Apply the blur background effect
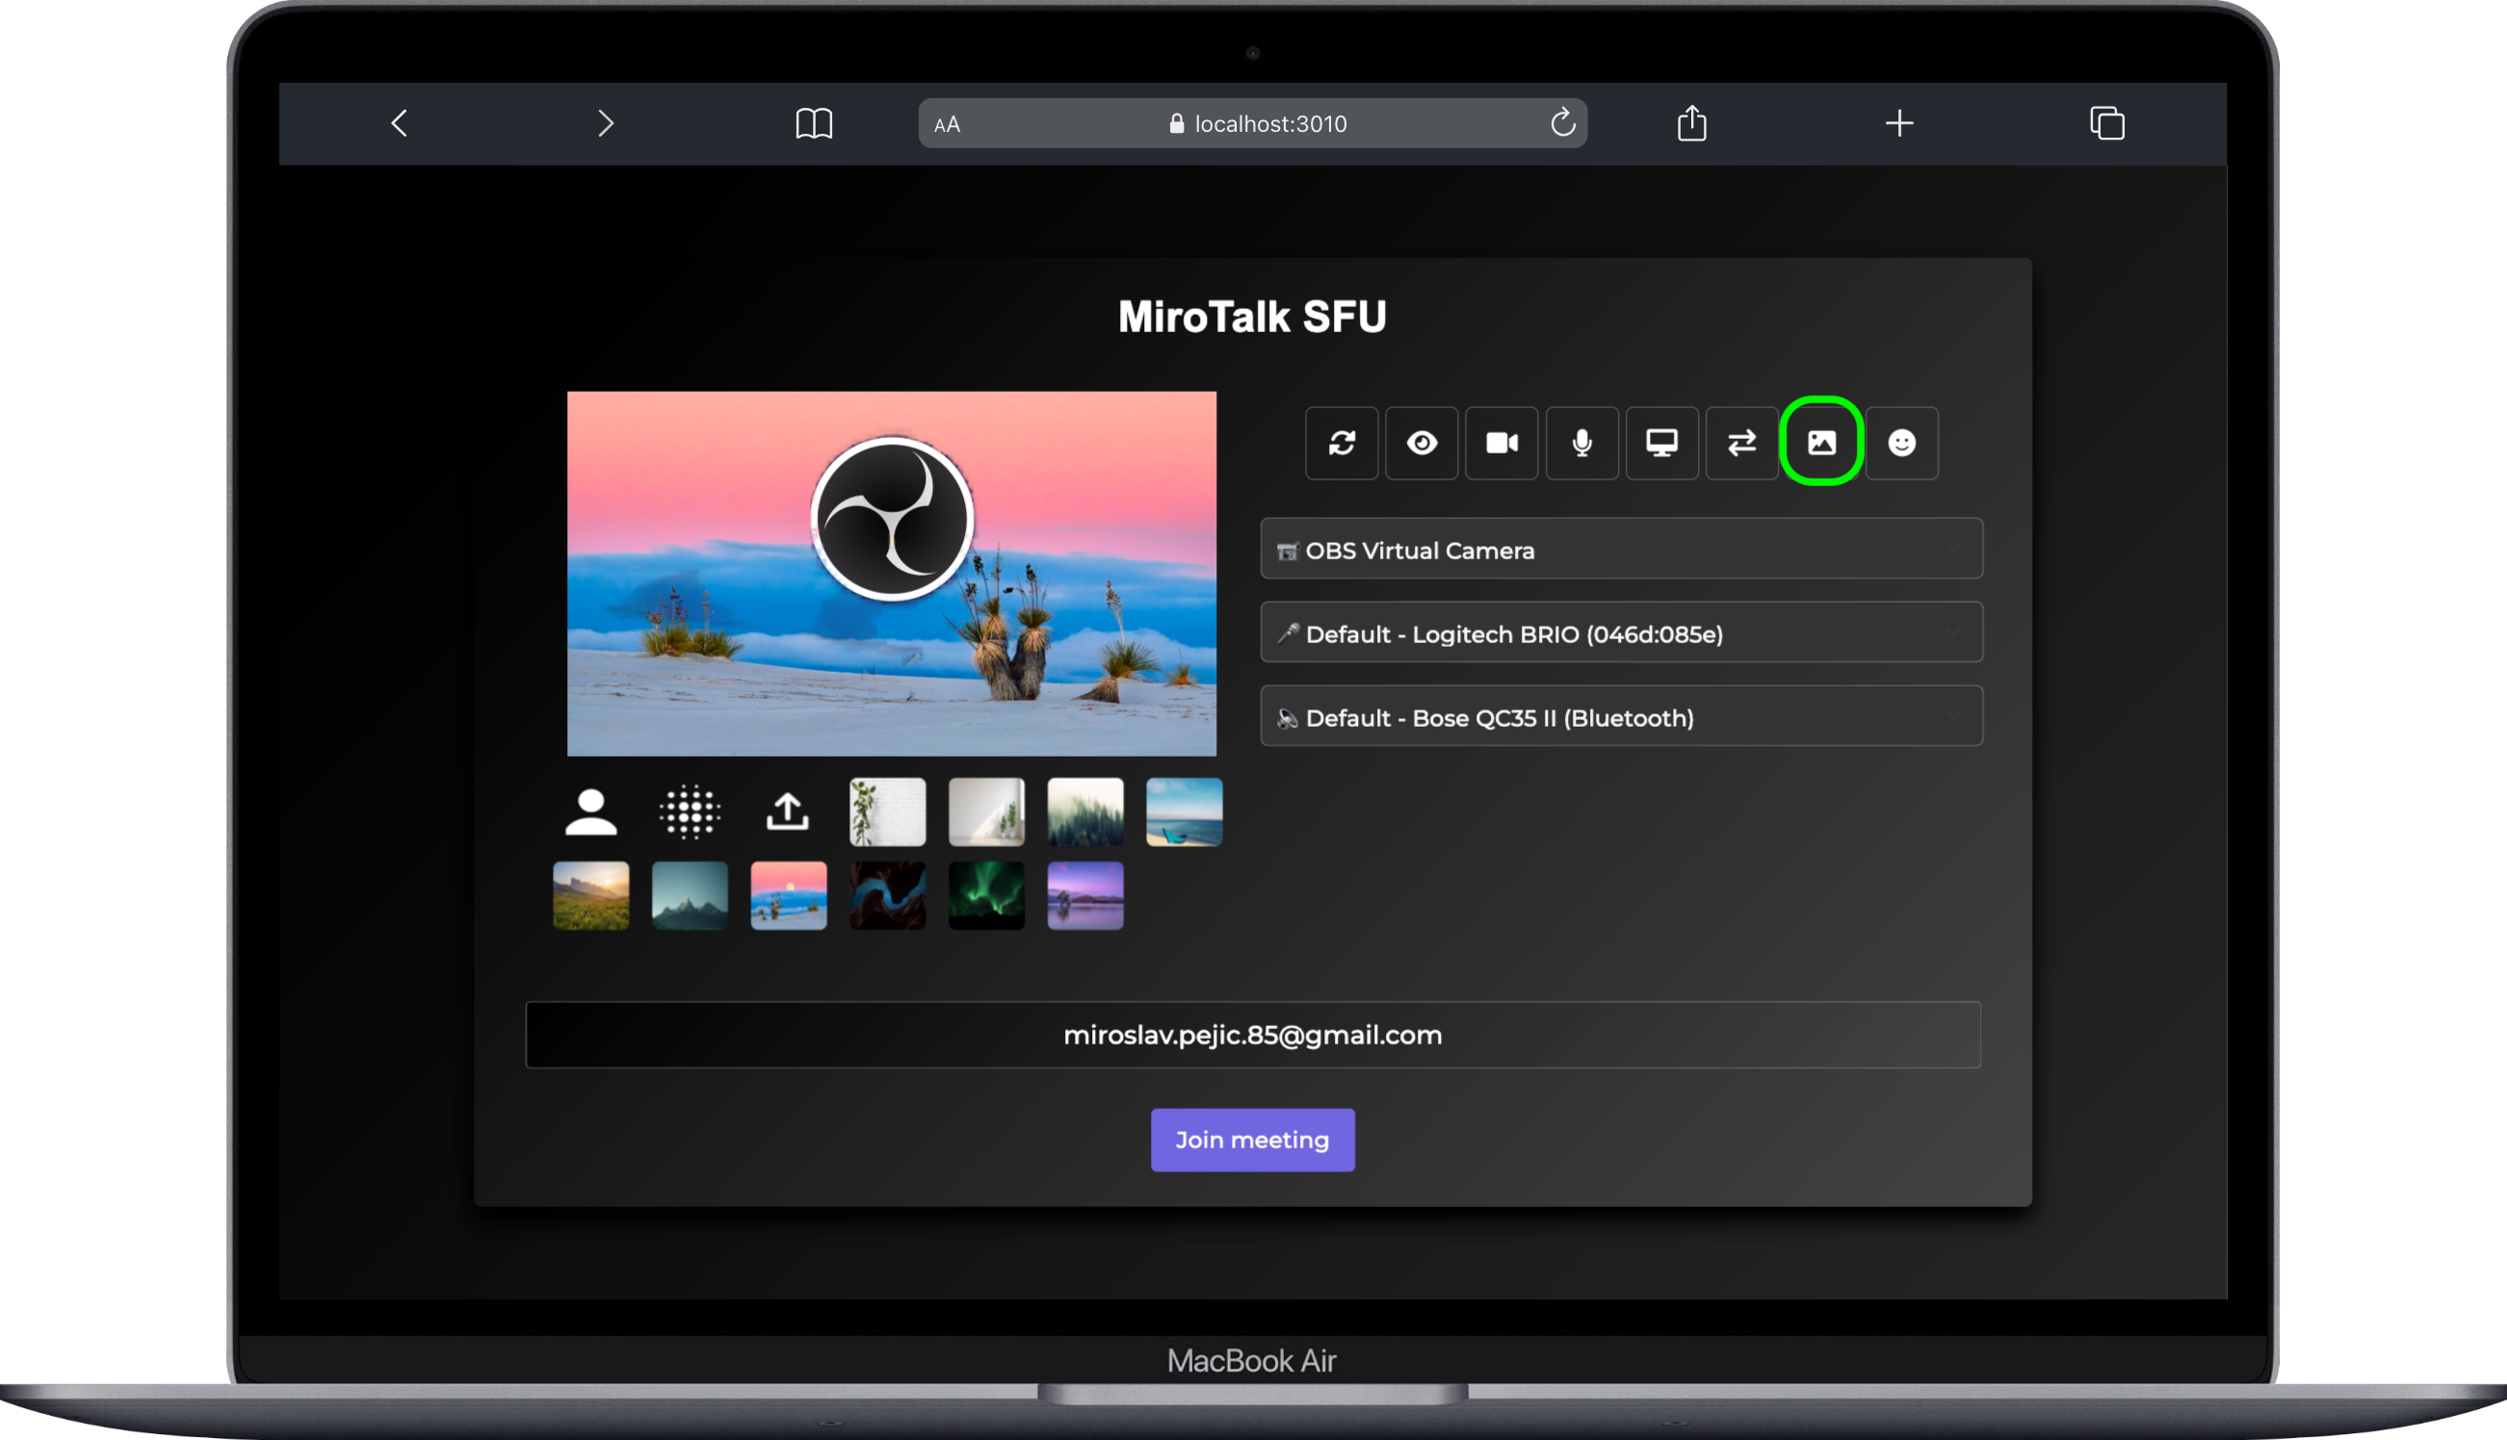 pos(690,812)
